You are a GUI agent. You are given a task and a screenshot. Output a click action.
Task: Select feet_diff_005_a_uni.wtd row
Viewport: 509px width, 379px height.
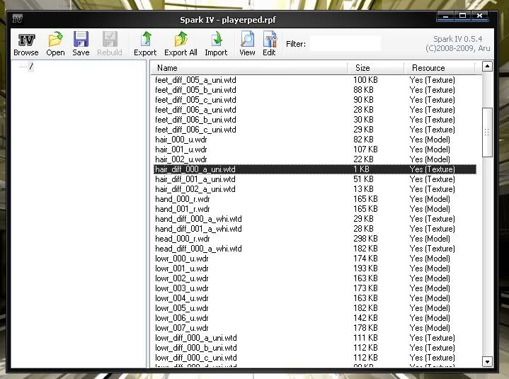[315, 80]
